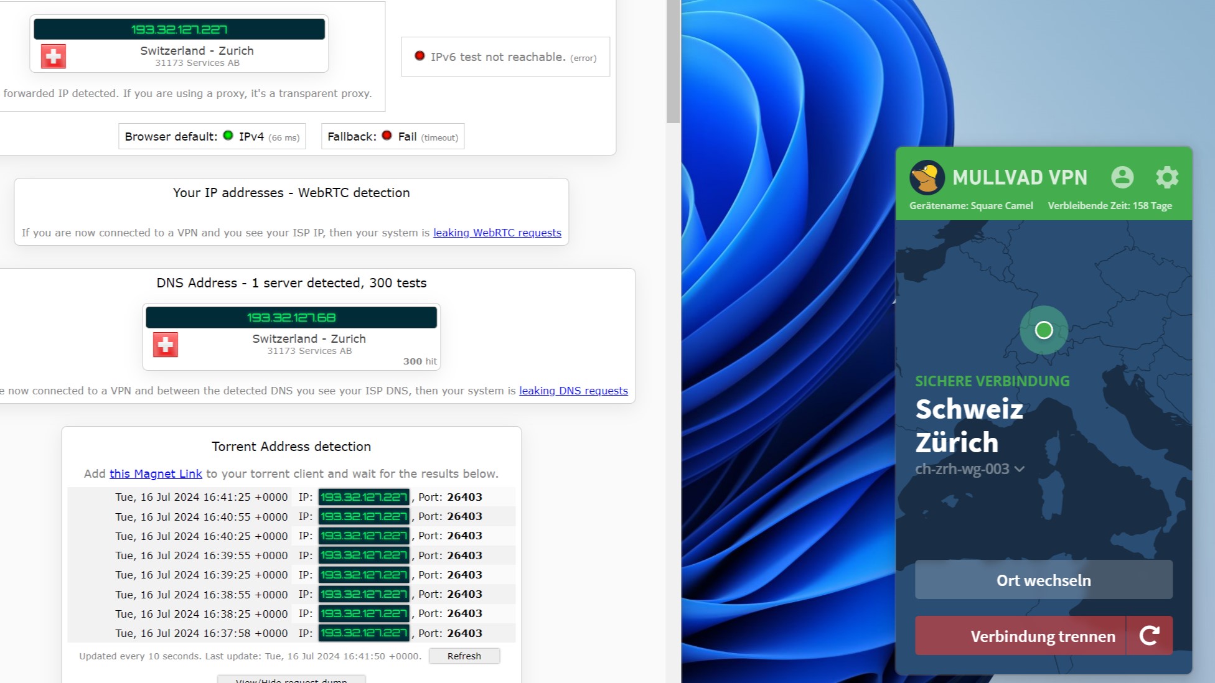Image resolution: width=1215 pixels, height=683 pixels.
Task: Click the 31173 Services AB text under DNS
Action: point(309,351)
